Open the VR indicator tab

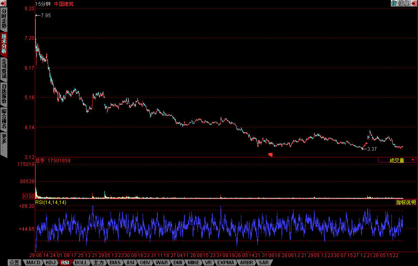click(x=208, y=263)
